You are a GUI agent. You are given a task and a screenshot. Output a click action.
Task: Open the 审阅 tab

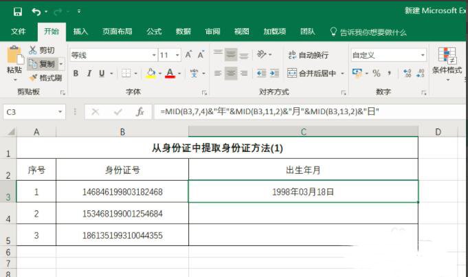[212, 32]
